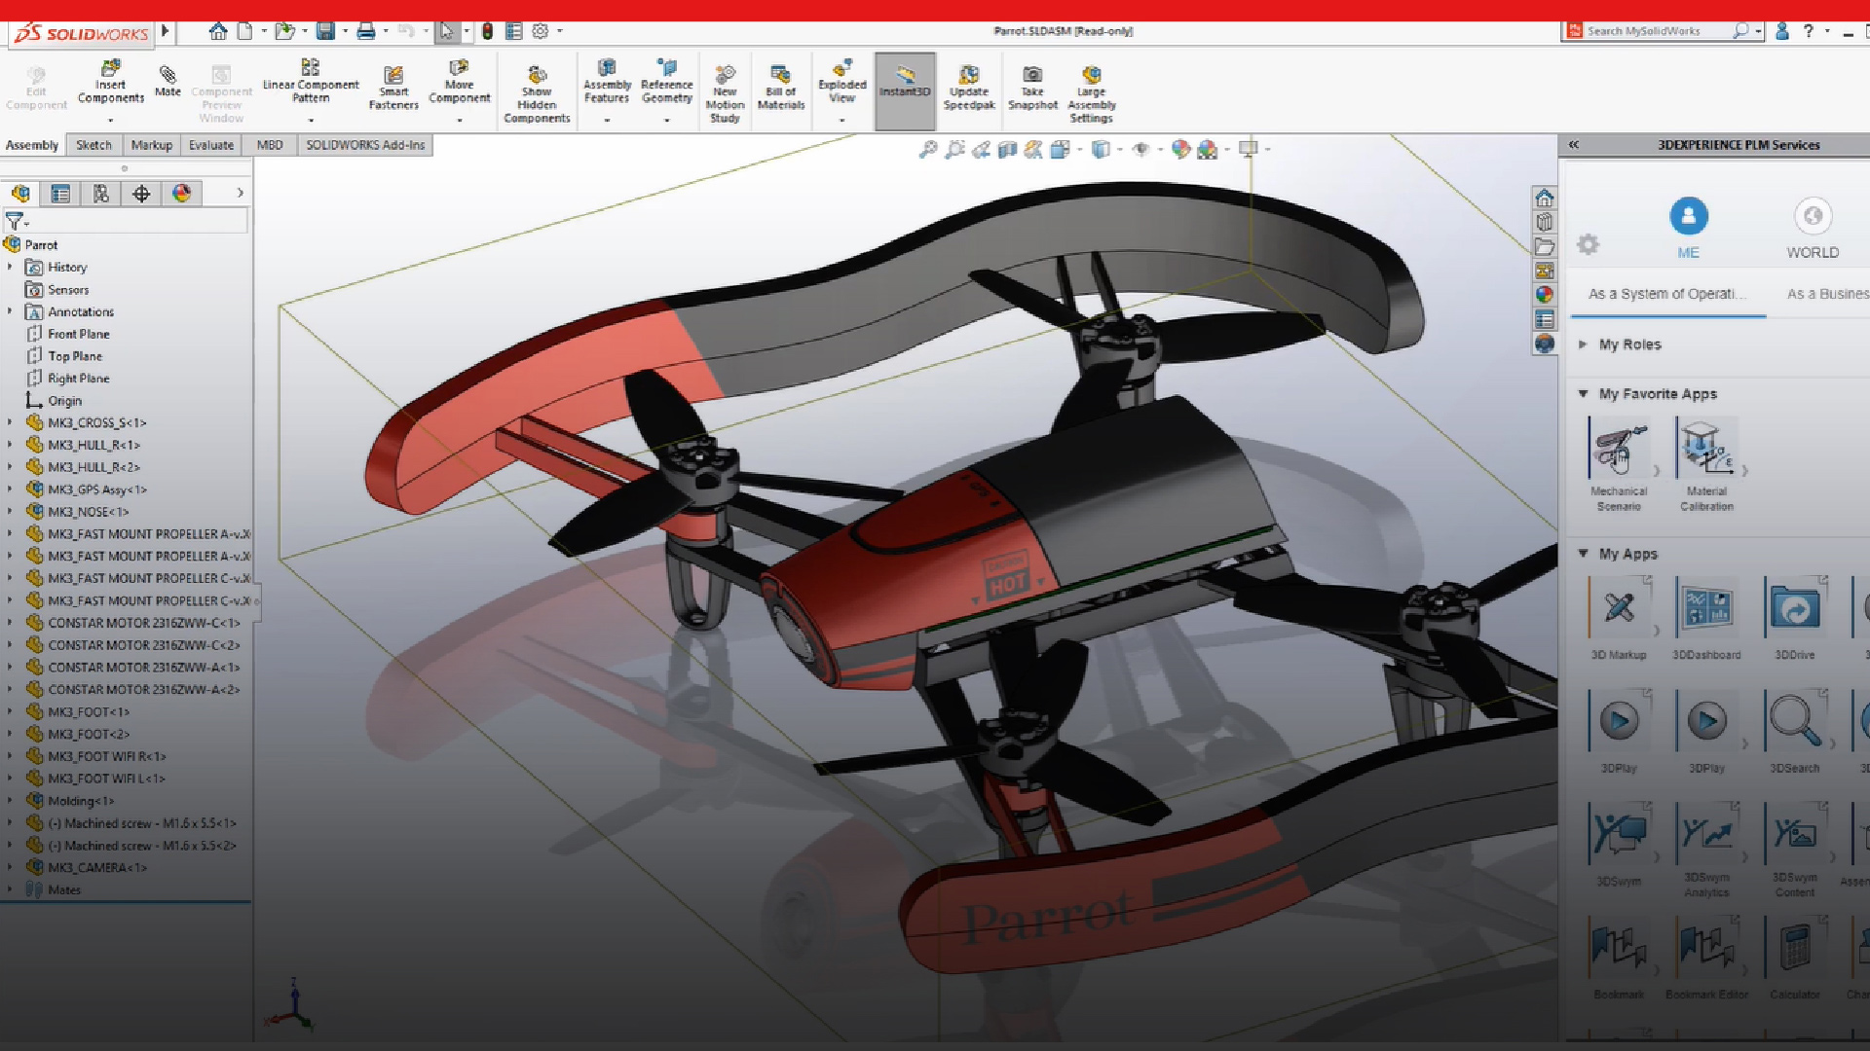Toggle the Instant3D button
This screenshot has height=1051, width=1870.
(905, 91)
